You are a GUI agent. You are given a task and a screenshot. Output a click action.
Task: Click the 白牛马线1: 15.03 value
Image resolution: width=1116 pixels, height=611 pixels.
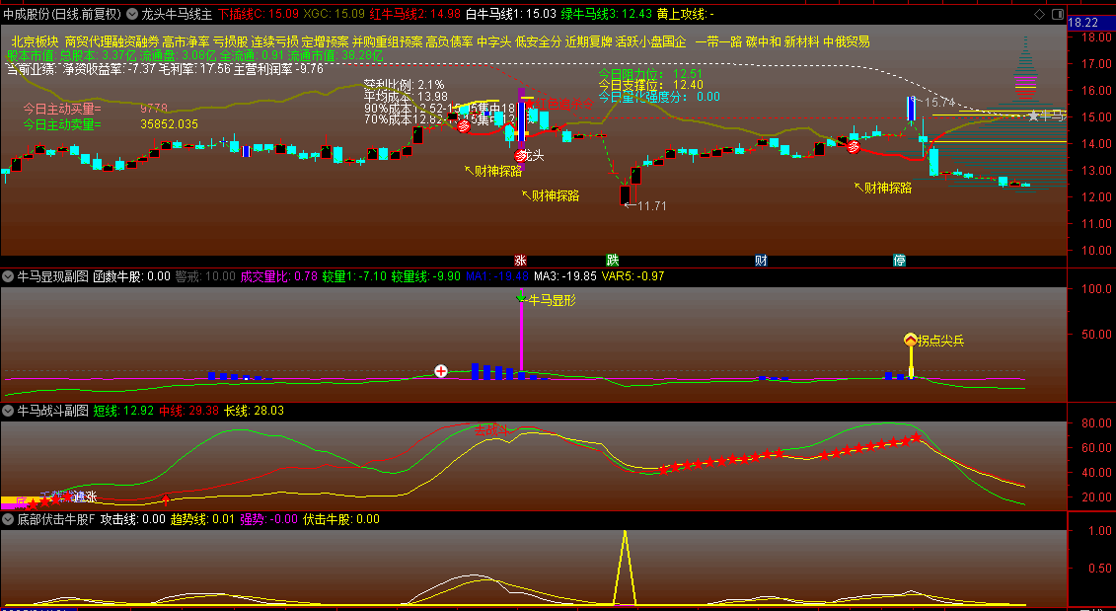click(511, 14)
